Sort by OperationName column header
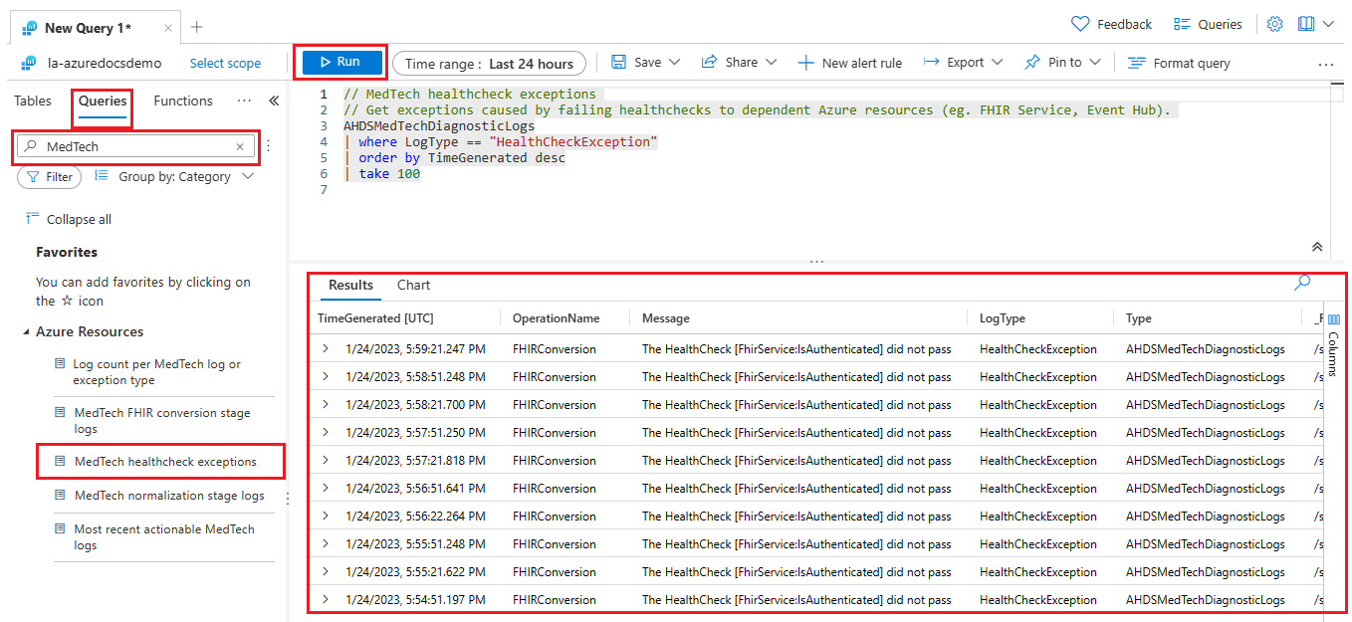This screenshot has height=622, width=1352. coord(557,318)
